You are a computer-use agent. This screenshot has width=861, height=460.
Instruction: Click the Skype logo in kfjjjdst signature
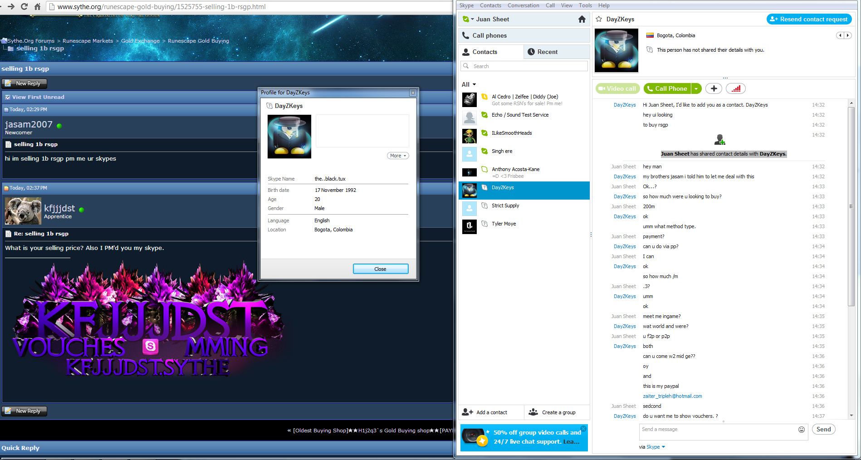tap(150, 346)
